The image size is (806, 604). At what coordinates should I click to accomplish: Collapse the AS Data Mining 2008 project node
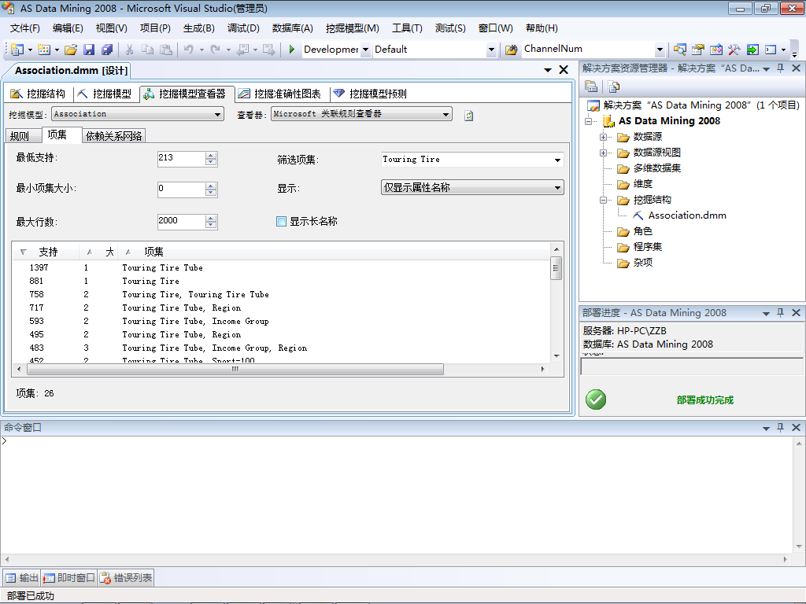[588, 122]
